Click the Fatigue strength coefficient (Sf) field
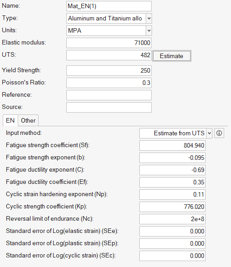Screen dimensions: 231x267 point(172,145)
